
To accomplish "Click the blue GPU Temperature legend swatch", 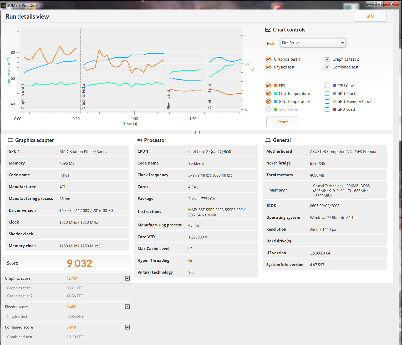I will click(x=276, y=102).
